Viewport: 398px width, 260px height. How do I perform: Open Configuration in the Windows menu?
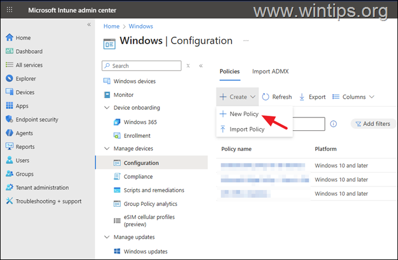(x=152, y=162)
